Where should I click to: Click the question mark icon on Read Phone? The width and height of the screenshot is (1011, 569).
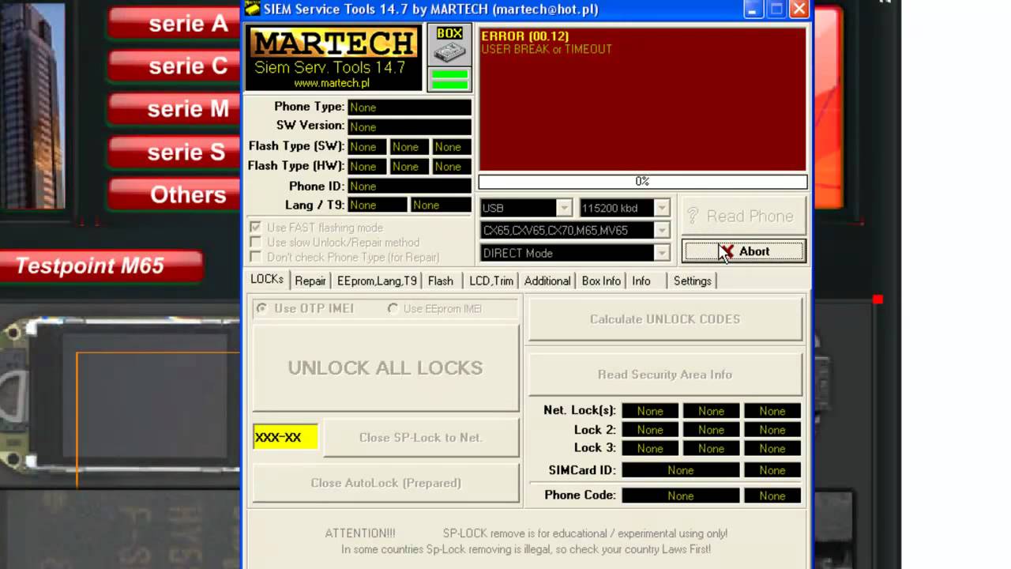693,216
